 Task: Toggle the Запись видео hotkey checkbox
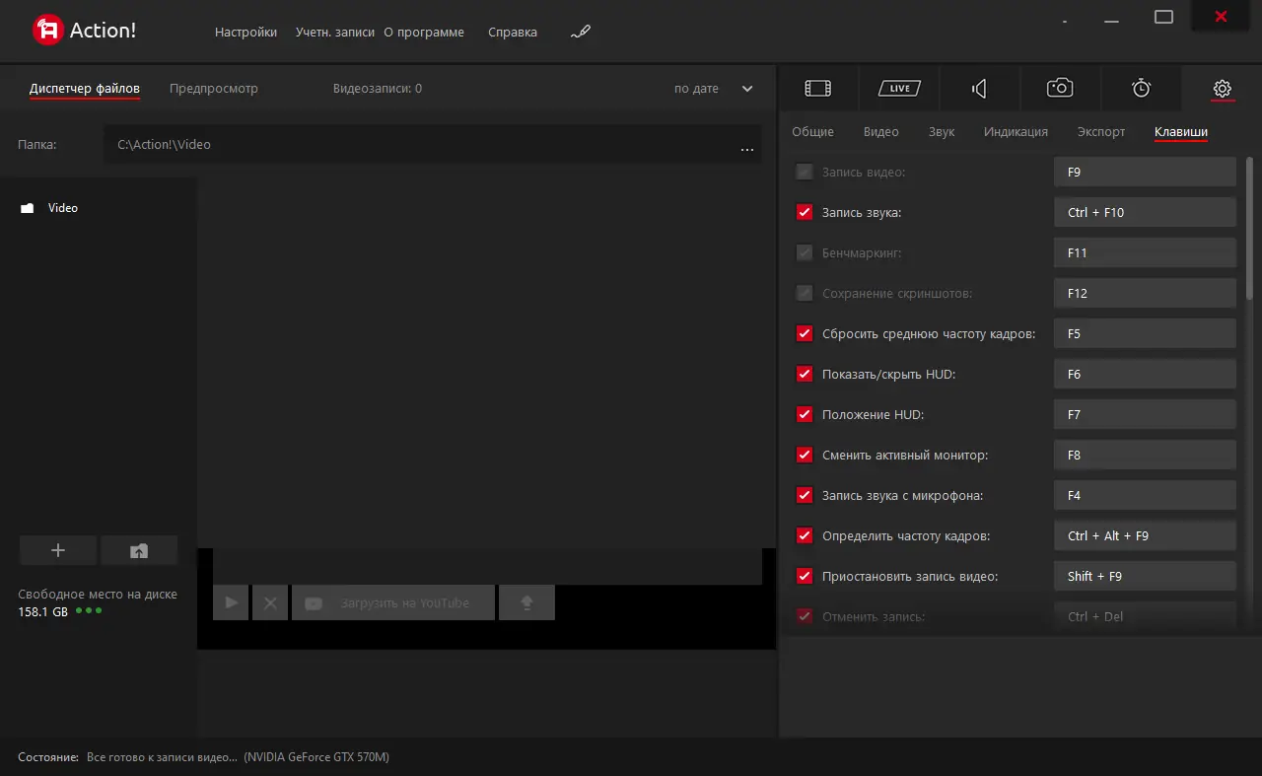point(805,172)
